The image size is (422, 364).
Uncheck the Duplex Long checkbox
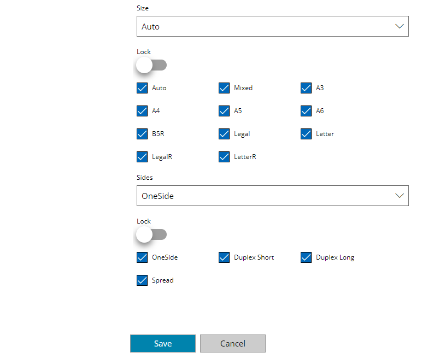coord(306,257)
